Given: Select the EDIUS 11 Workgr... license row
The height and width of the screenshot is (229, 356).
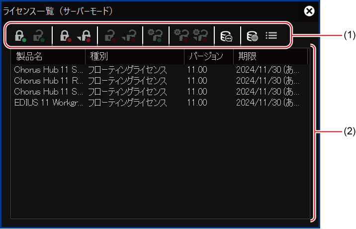Looking at the screenshot, I should (x=160, y=103).
